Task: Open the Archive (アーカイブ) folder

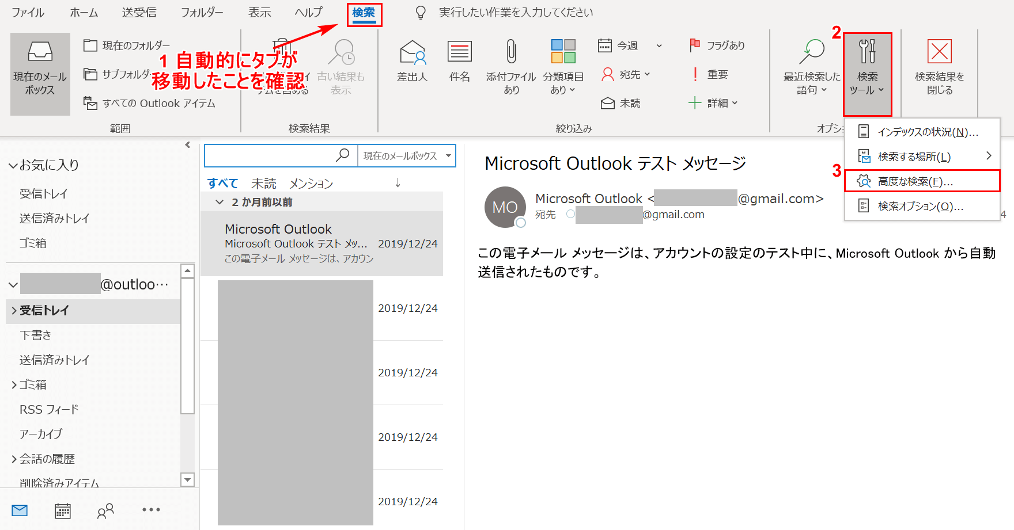Action: click(x=40, y=434)
